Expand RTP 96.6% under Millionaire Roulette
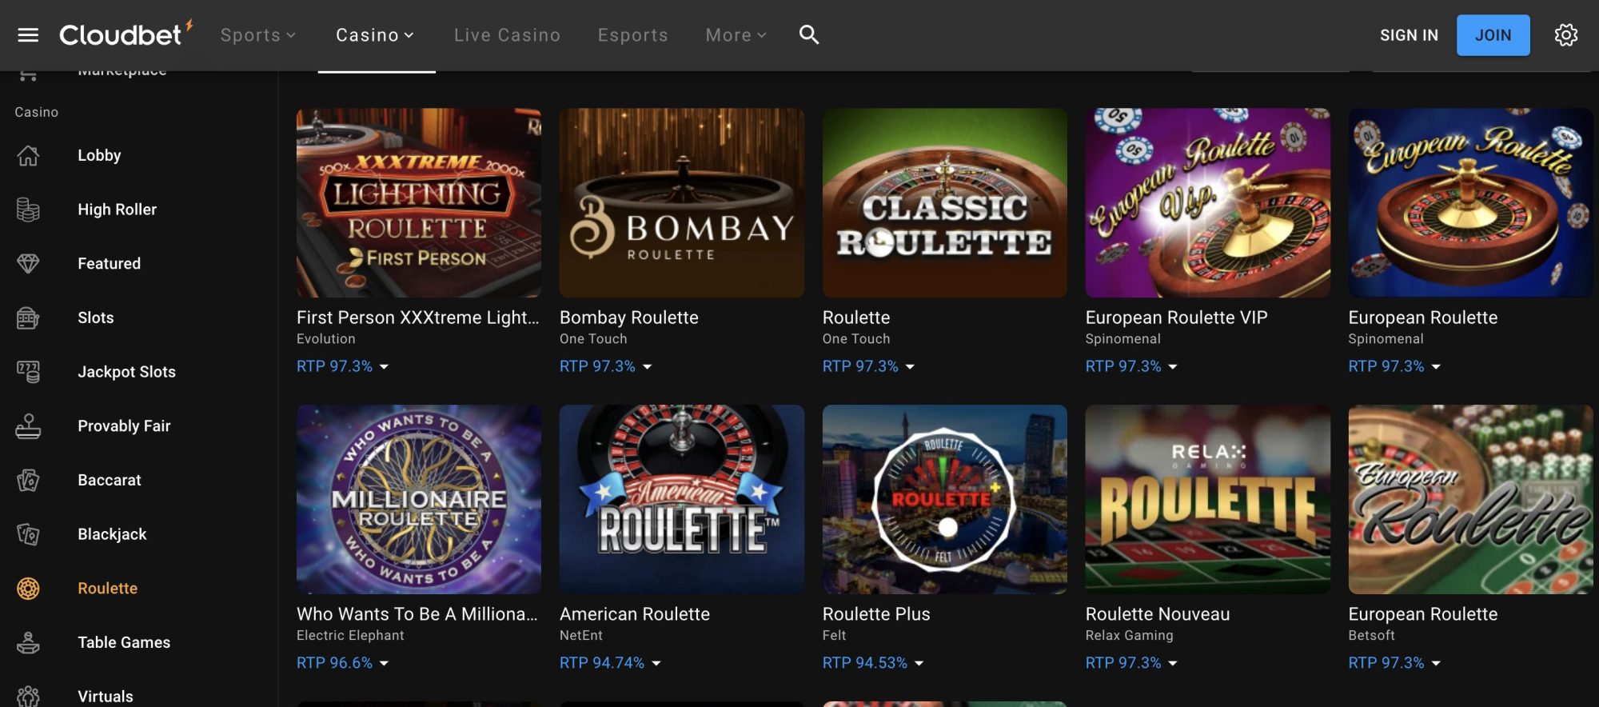The image size is (1599, 707). tap(342, 663)
